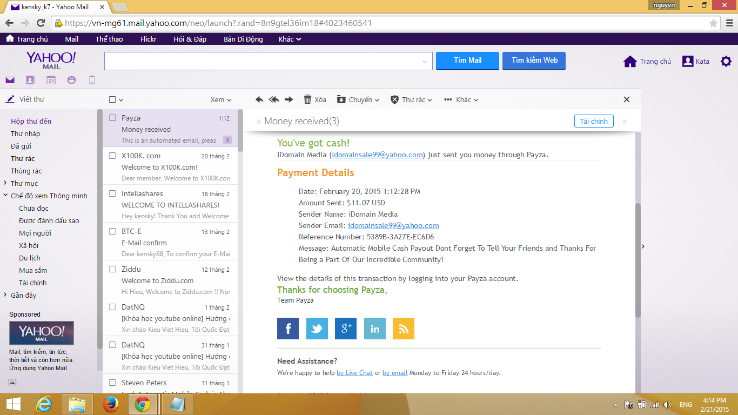Viewport: 738px width, 415px height.
Task: Click the Forward arrow icon
Action: coord(289,99)
